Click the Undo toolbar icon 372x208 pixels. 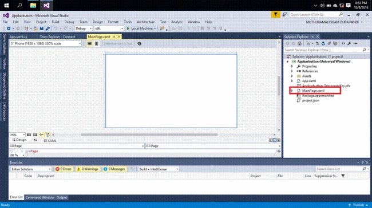pyautogui.click(x=56, y=28)
